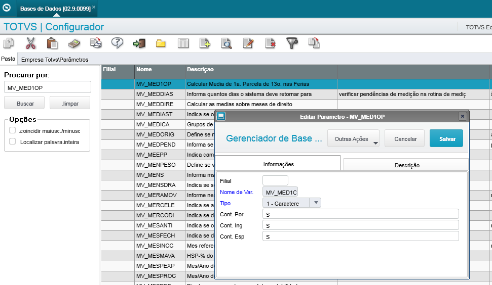The image size is (492, 285).
Task: Select the MV_MESANTI row
Action: (x=158, y=225)
